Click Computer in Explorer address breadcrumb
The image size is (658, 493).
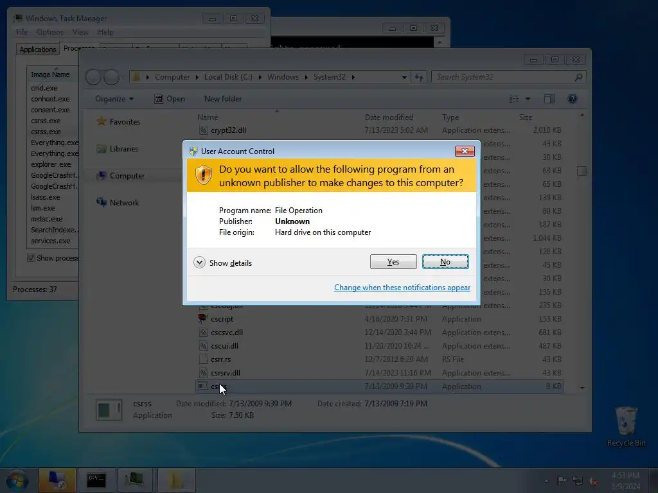pos(172,77)
